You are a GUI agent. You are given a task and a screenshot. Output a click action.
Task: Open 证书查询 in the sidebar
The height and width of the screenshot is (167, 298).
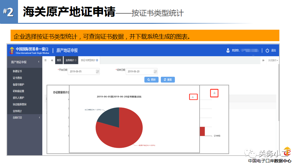17,78
